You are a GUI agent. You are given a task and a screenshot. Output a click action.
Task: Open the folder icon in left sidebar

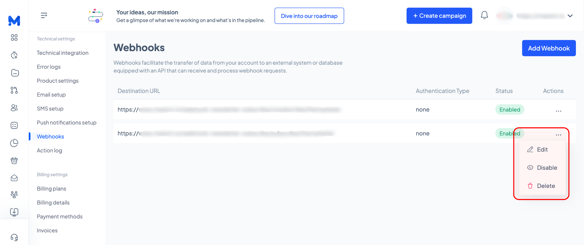click(15, 73)
